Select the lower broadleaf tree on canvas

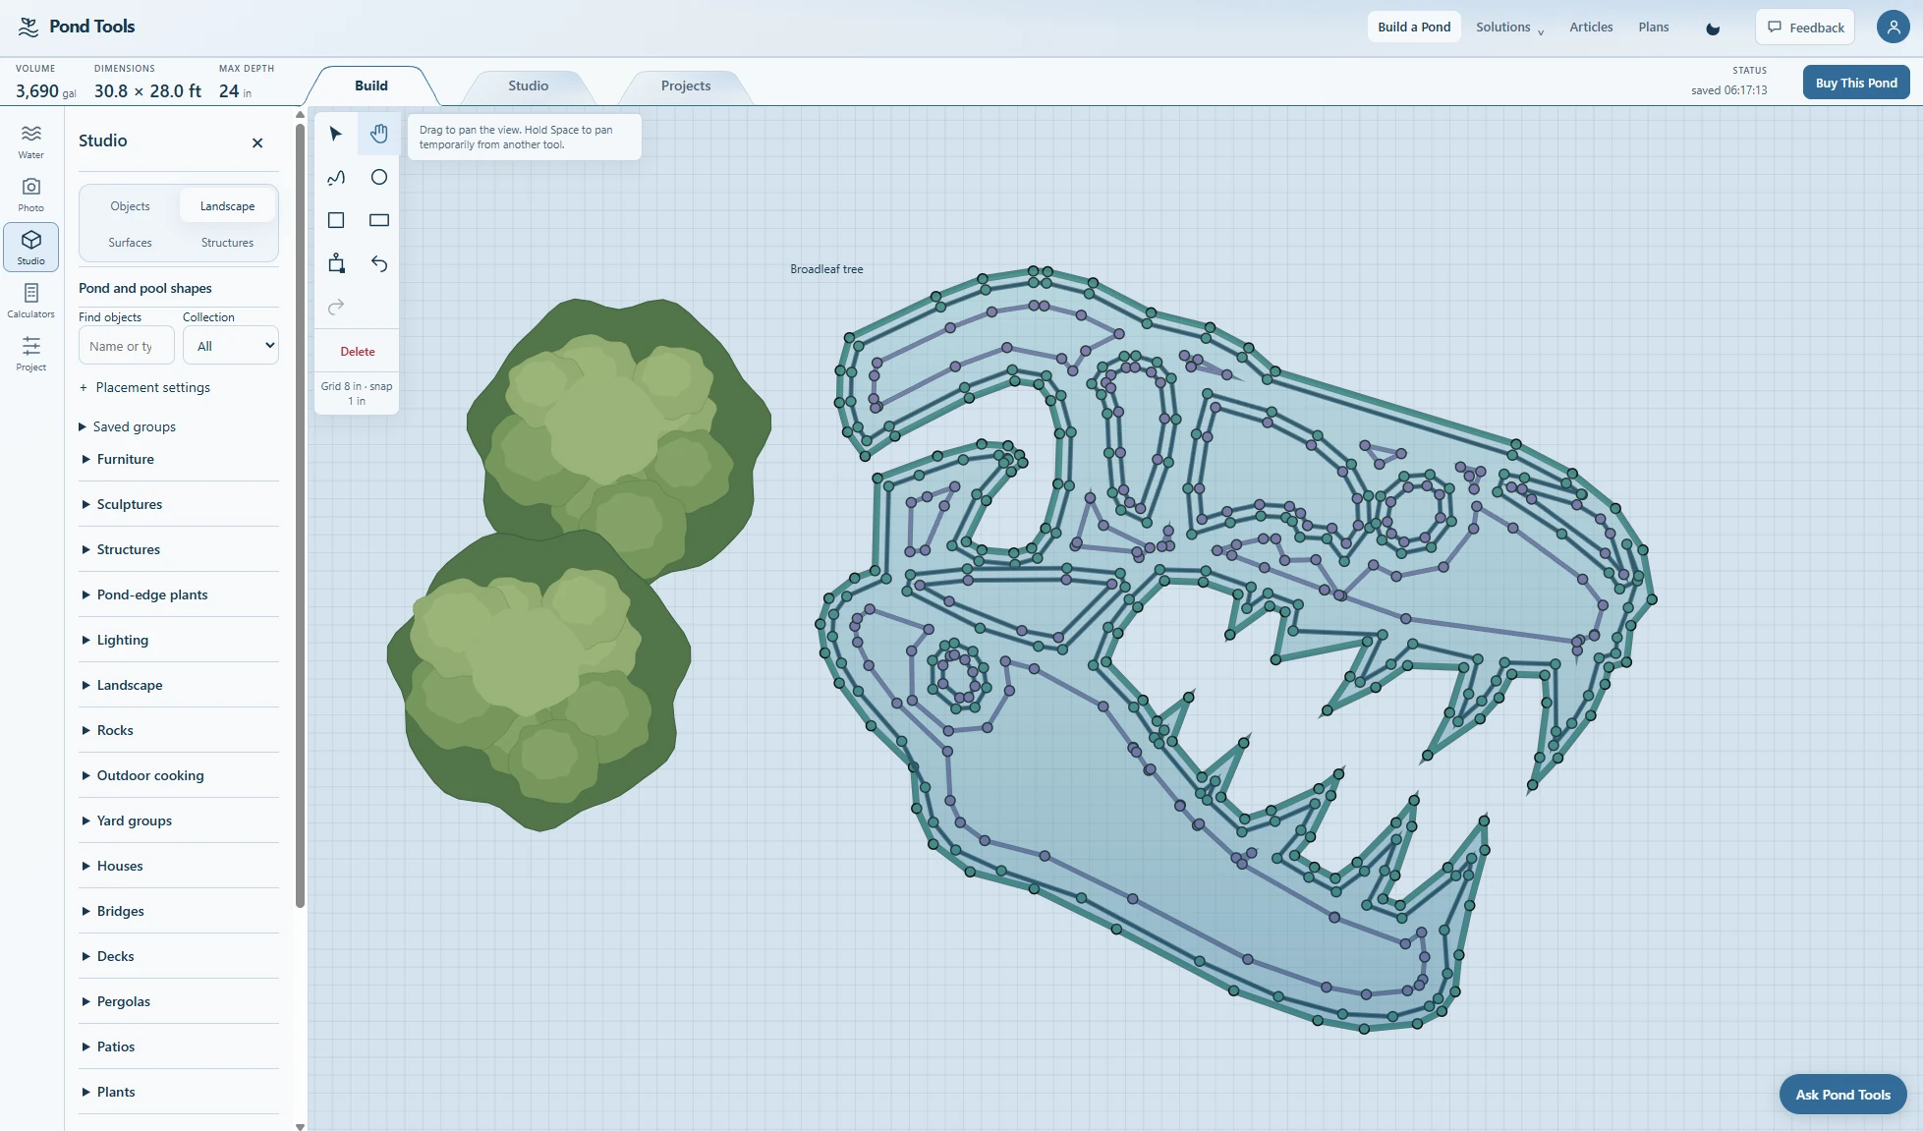pos(538,682)
